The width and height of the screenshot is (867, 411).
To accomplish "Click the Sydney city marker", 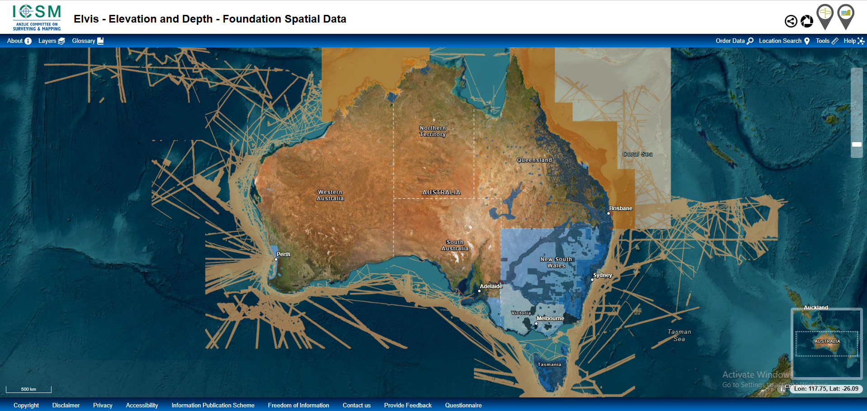I will 592,280.
